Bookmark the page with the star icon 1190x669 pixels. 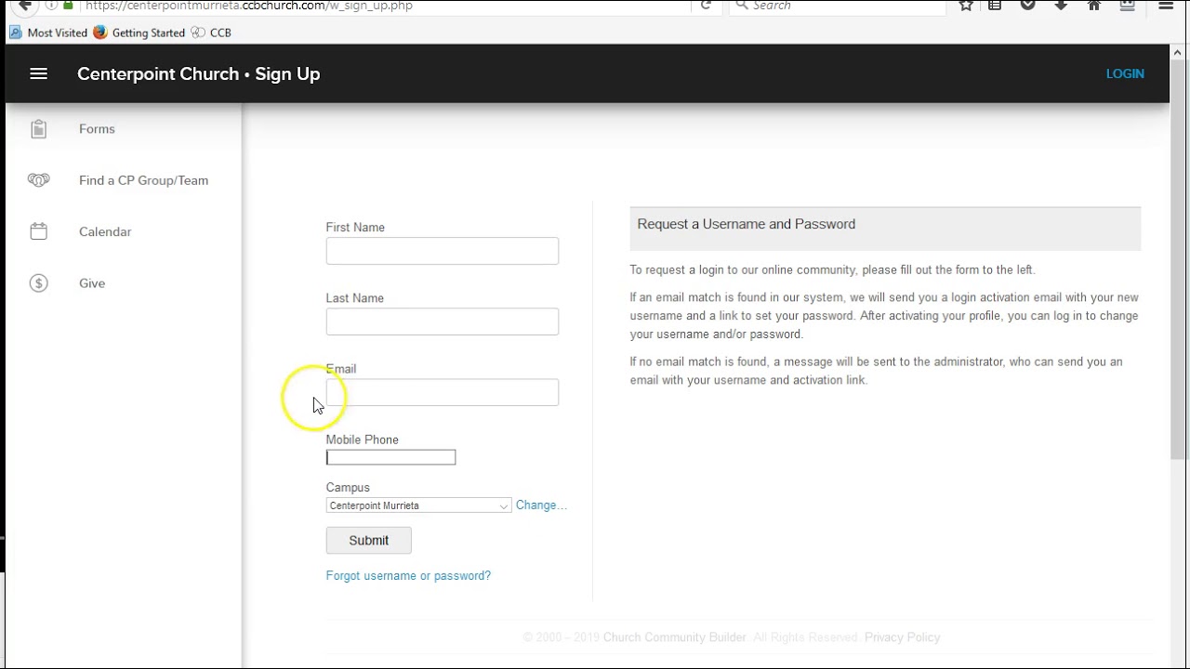point(966,6)
